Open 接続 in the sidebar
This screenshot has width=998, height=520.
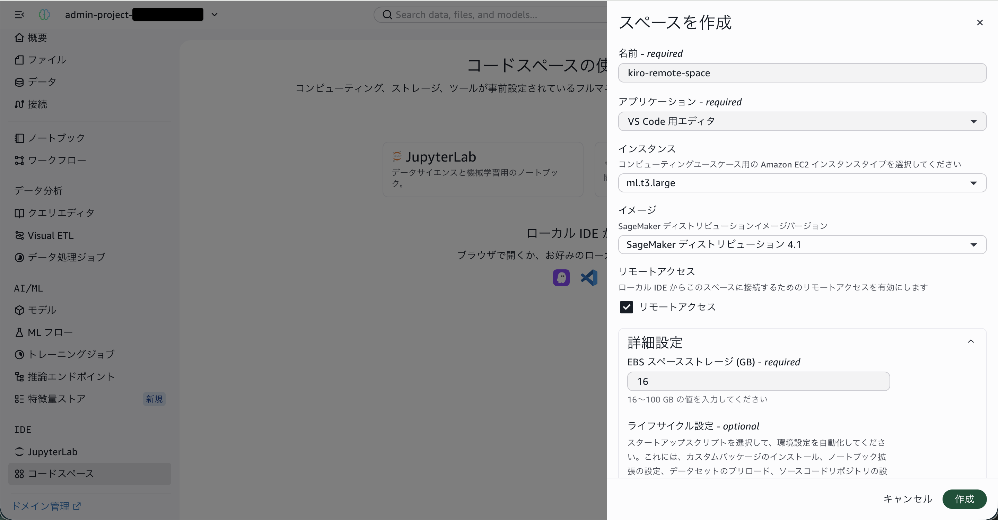tap(37, 104)
